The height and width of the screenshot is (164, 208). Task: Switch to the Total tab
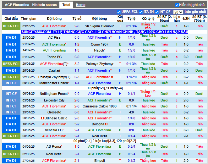[x=66, y=5]
